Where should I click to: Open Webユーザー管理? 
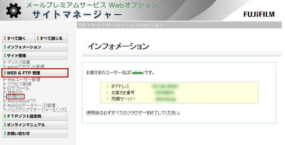[24, 80]
